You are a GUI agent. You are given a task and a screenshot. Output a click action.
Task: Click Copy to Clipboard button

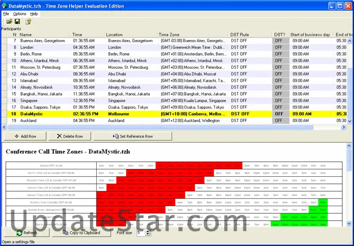[x=82, y=233]
